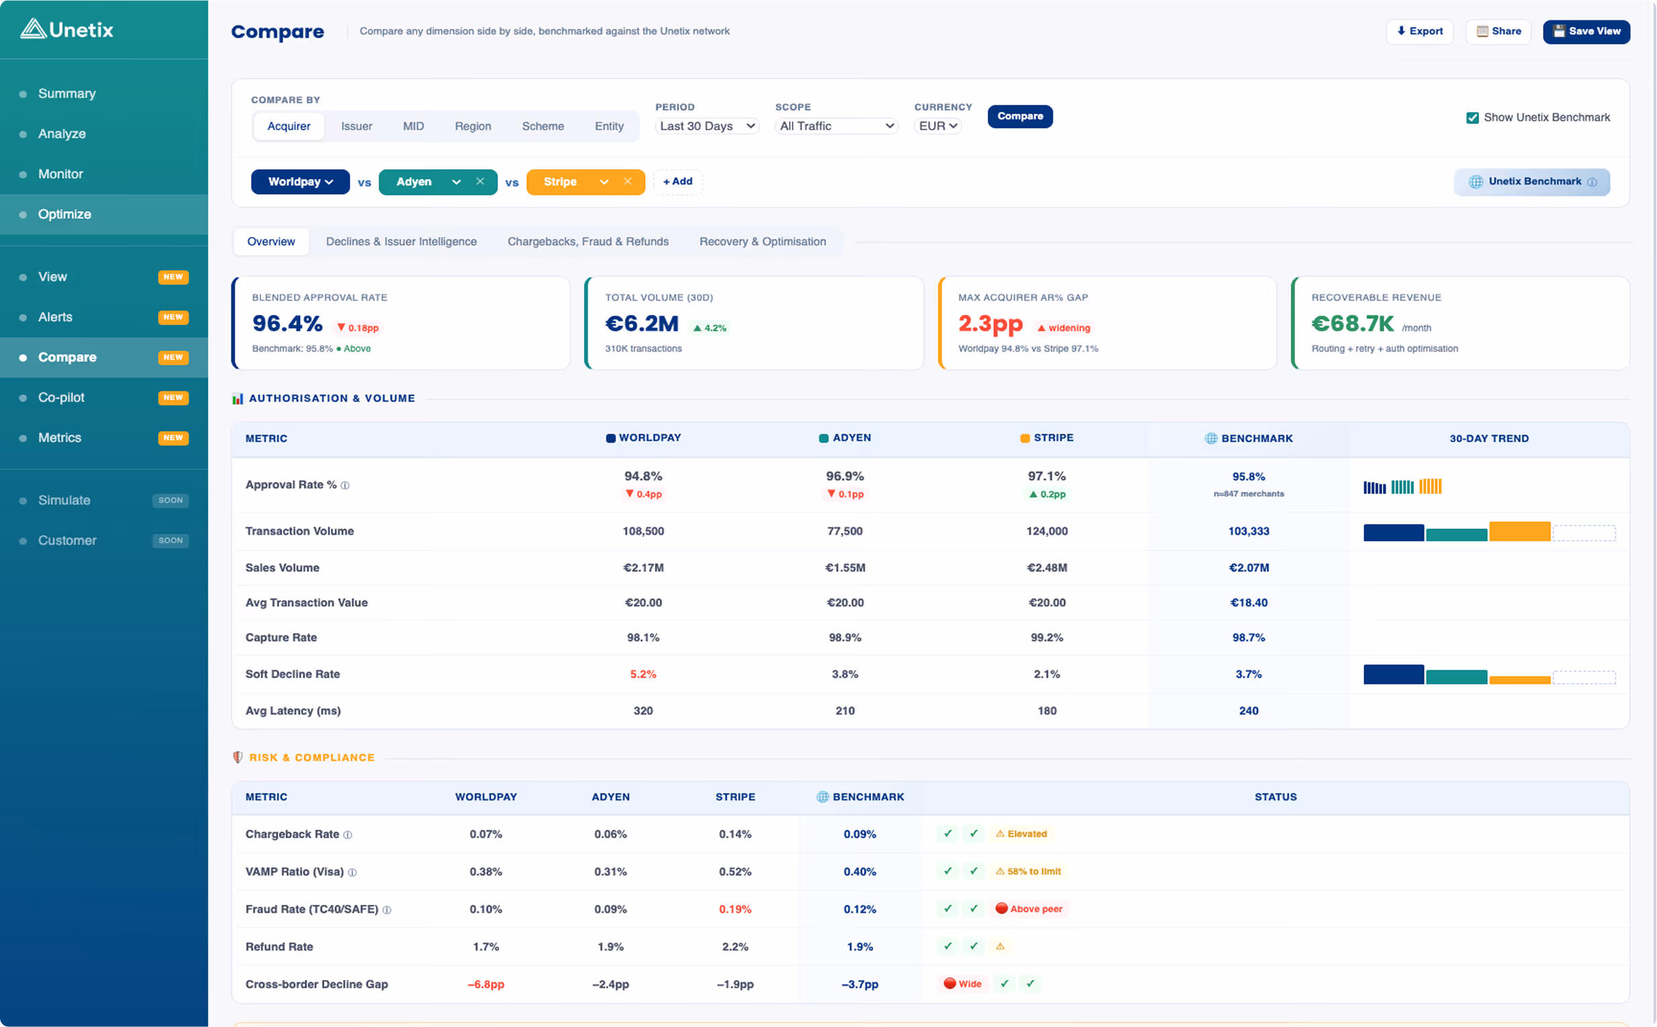
Task: Open the Declines & Issuer Intelligence tab
Action: pos(401,242)
